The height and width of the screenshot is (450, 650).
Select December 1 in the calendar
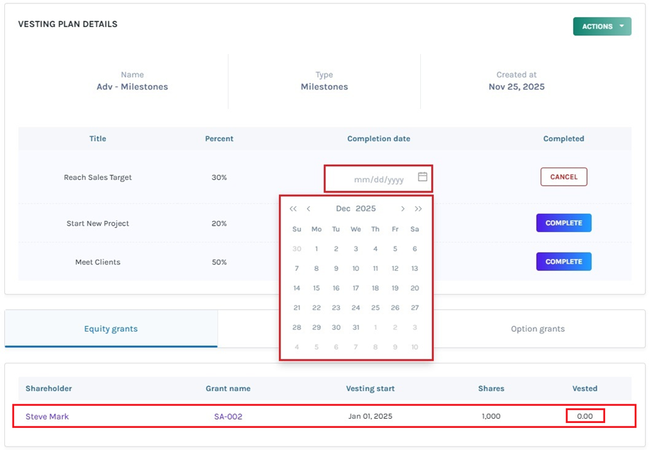[316, 249]
